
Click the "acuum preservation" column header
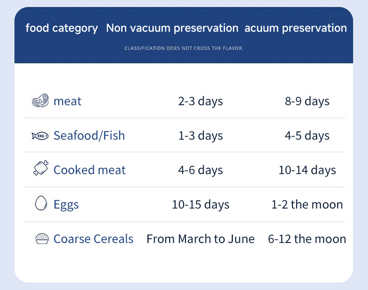pos(295,28)
